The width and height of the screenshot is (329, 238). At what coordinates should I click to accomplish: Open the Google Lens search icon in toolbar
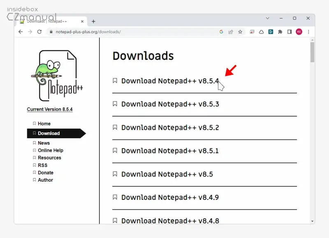[221, 32]
